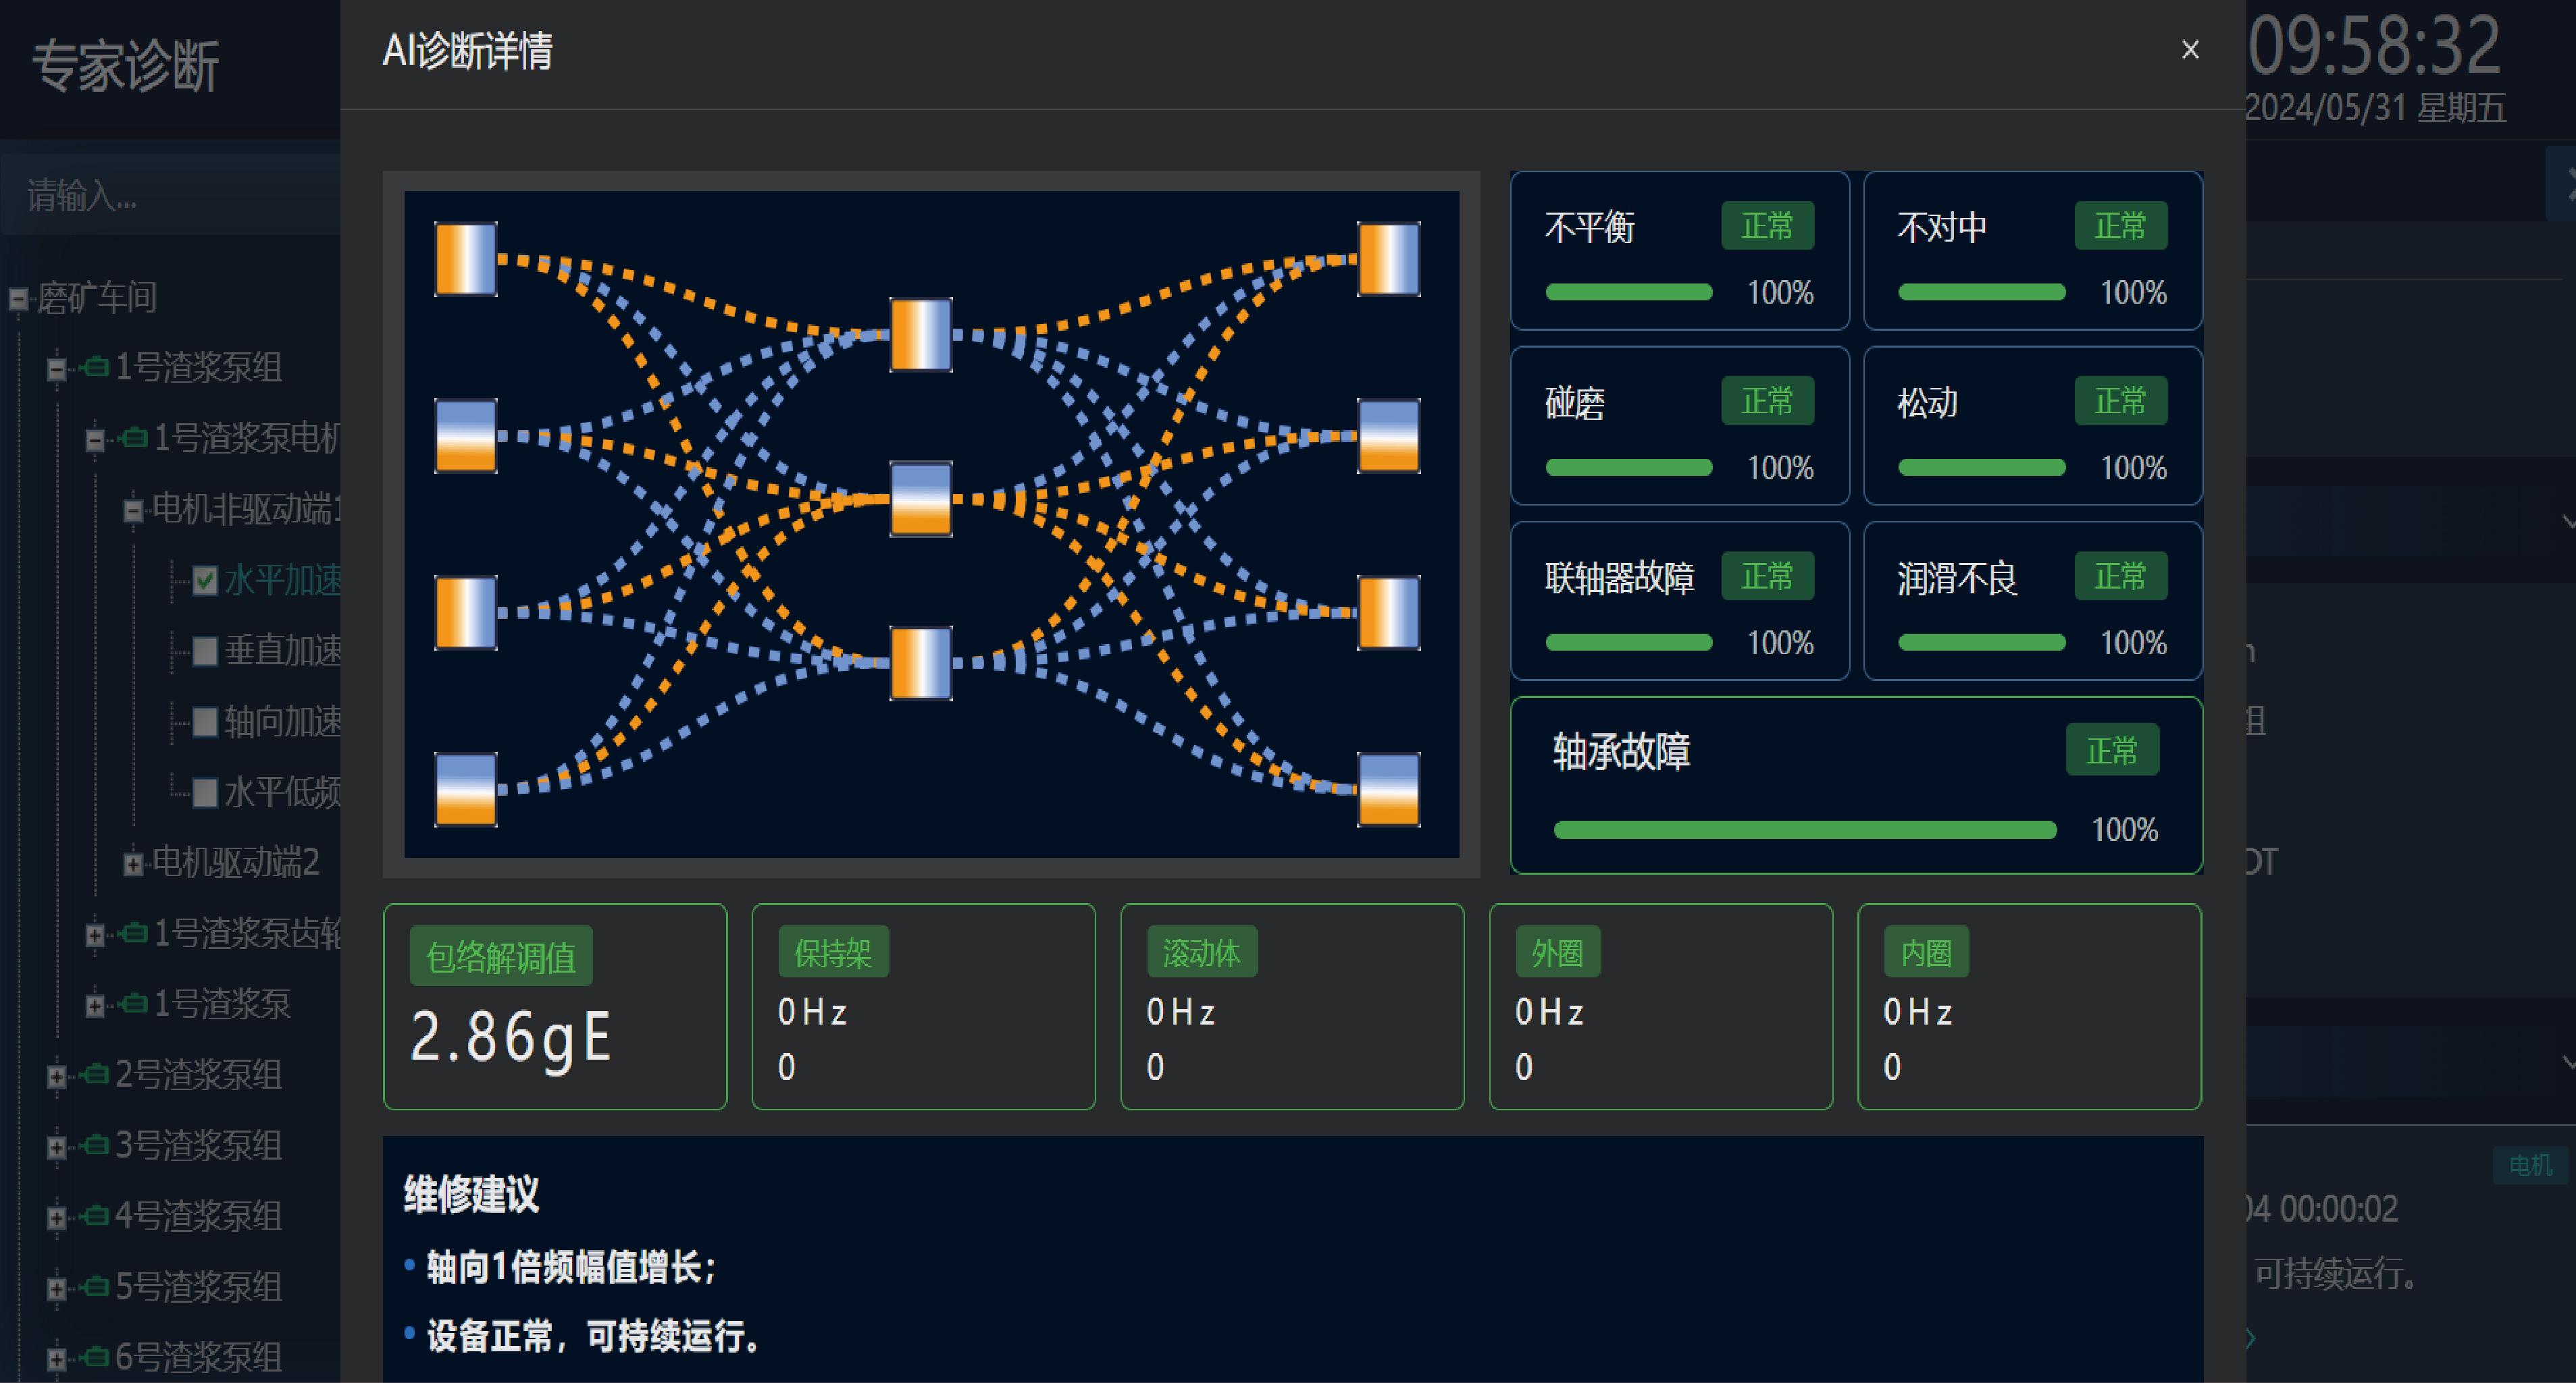This screenshot has height=1383, width=2576.
Task: Select the 1号渣浆泵组 device icon
Action: 96,367
